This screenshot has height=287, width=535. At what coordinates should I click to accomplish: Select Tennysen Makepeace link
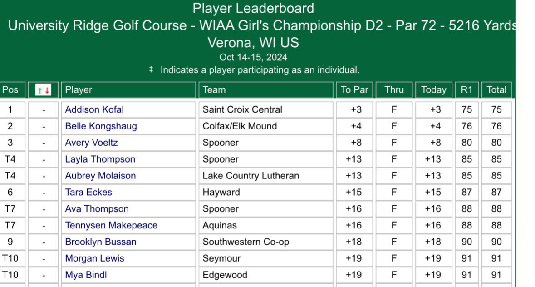(x=111, y=225)
